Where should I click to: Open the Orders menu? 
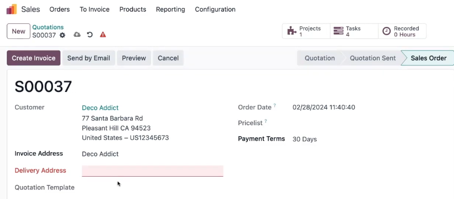tap(60, 9)
